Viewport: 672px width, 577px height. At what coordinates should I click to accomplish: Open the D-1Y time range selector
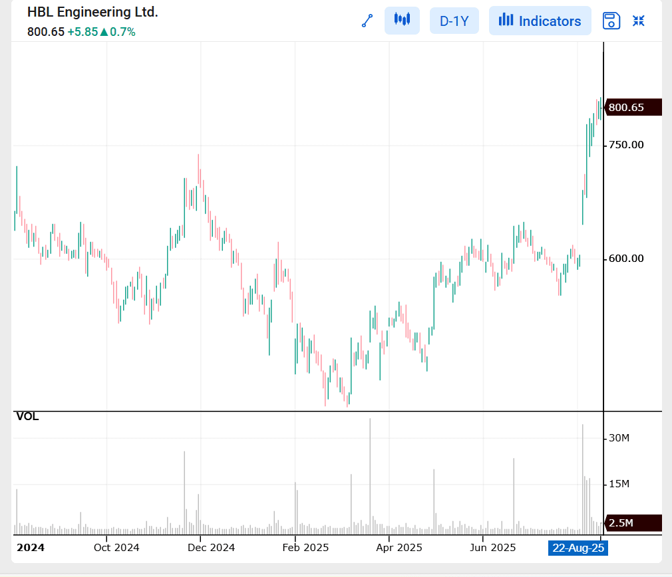pyautogui.click(x=454, y=21)
